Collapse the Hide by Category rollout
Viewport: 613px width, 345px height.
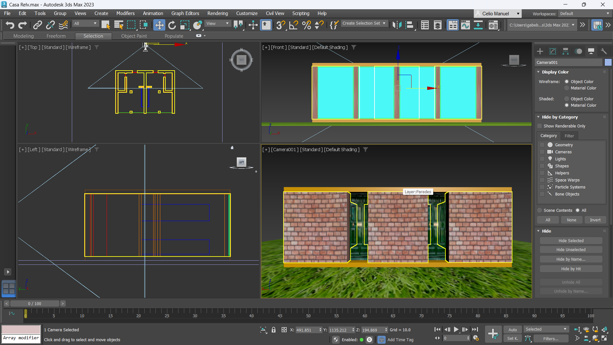(x=538, y=117)
